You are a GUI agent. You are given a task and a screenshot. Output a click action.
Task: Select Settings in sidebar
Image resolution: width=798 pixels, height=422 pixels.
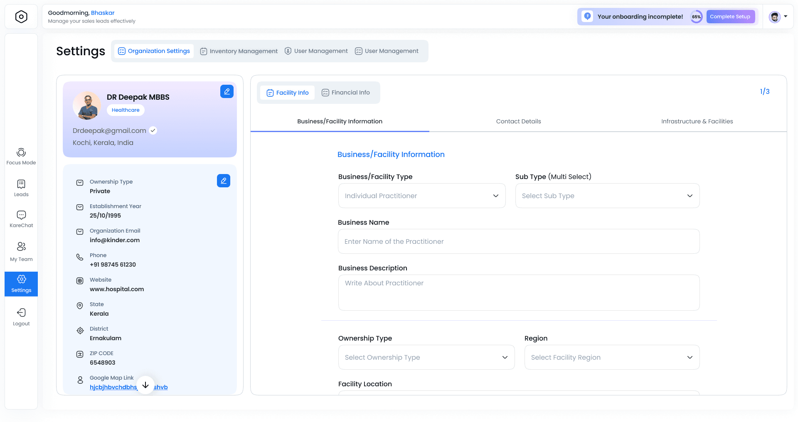pos(21,284)
